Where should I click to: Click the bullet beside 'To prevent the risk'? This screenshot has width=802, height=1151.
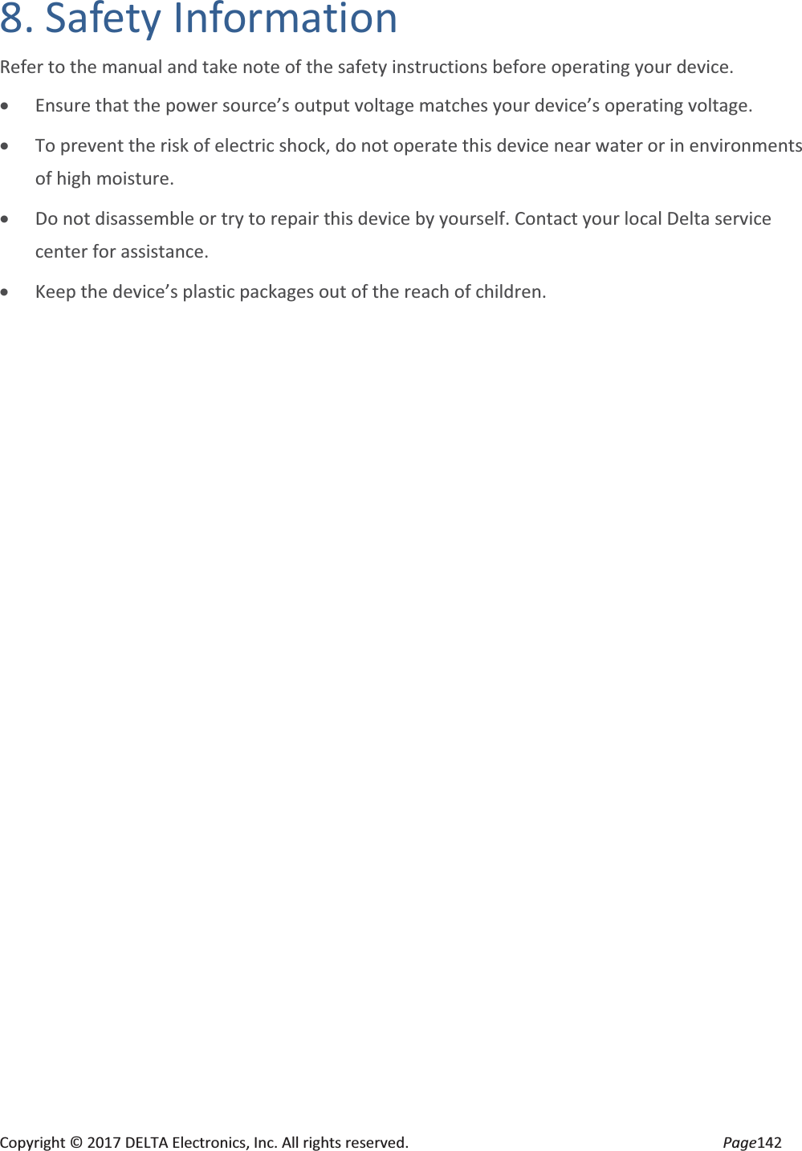pyautogui.click(x=6, y=147)
